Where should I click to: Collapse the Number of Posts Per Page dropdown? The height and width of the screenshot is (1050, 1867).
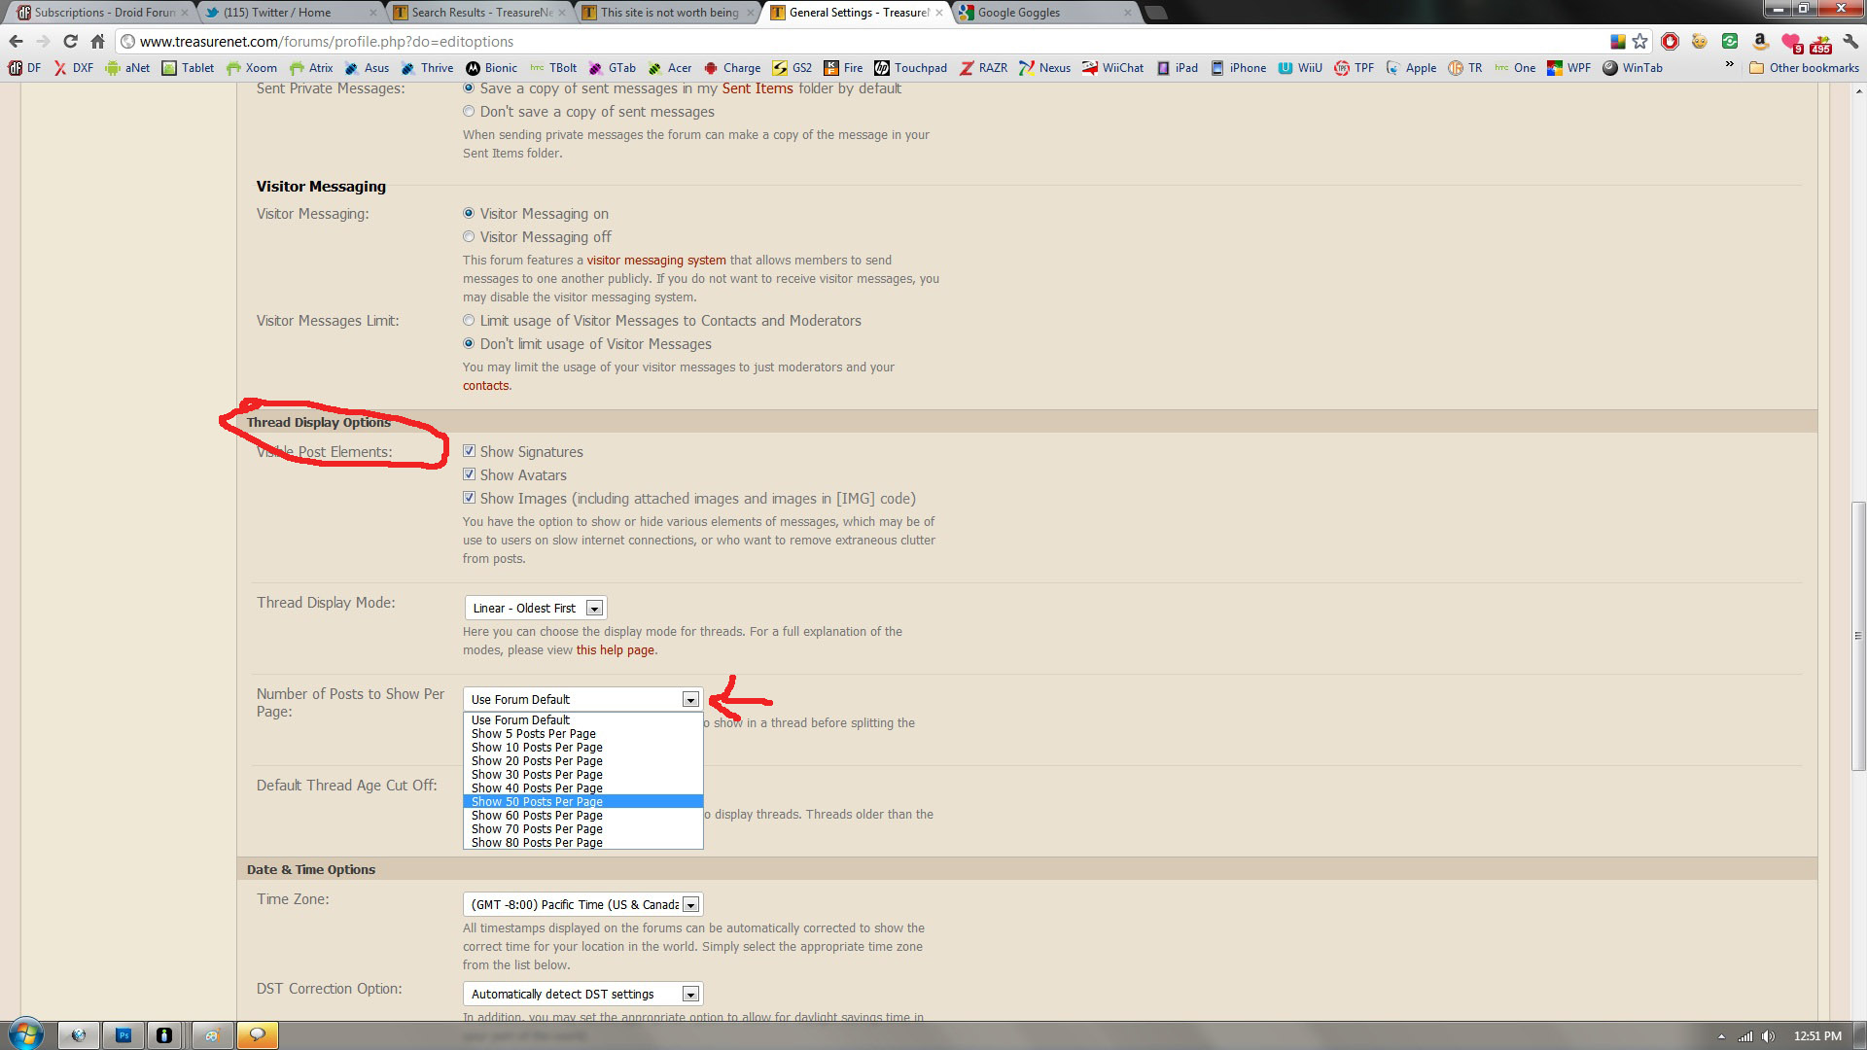(x=582, y=699)
